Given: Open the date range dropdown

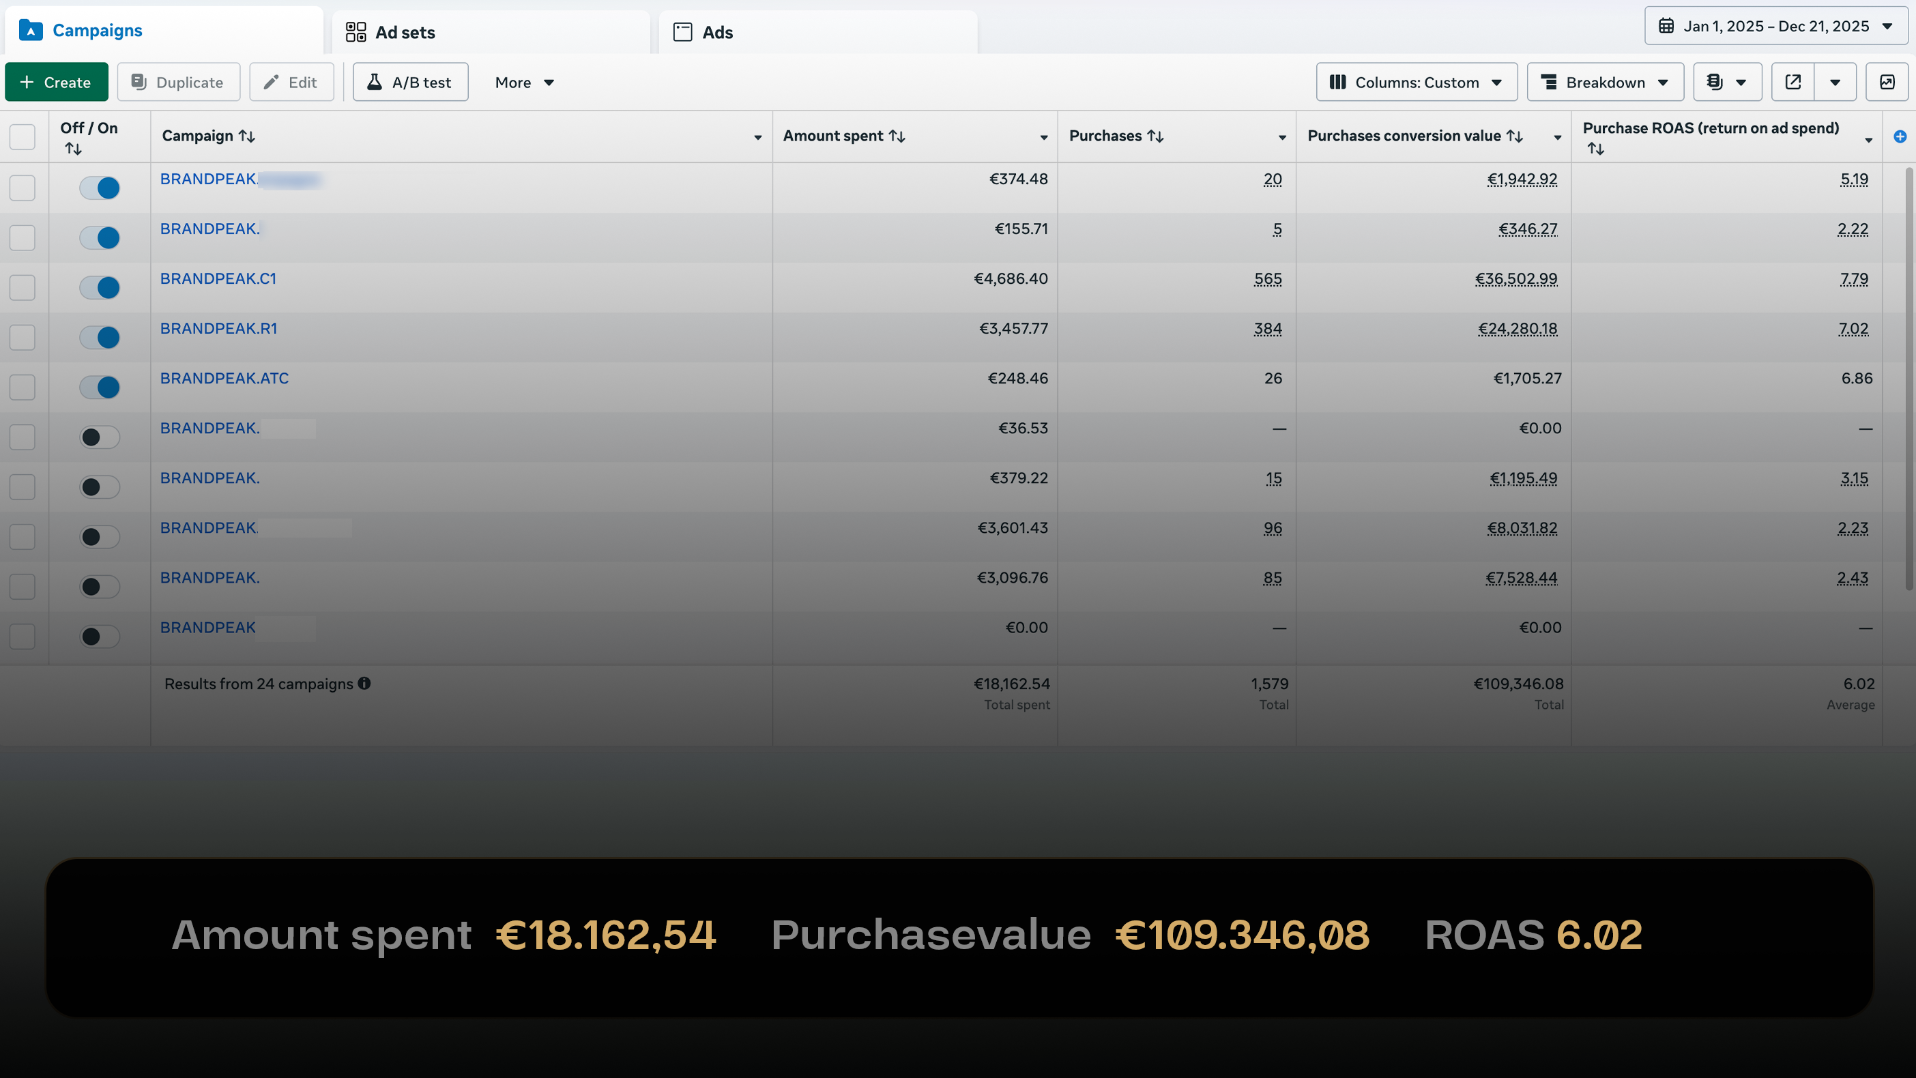Looking at the screenshot, I should tap(1775, 26).
